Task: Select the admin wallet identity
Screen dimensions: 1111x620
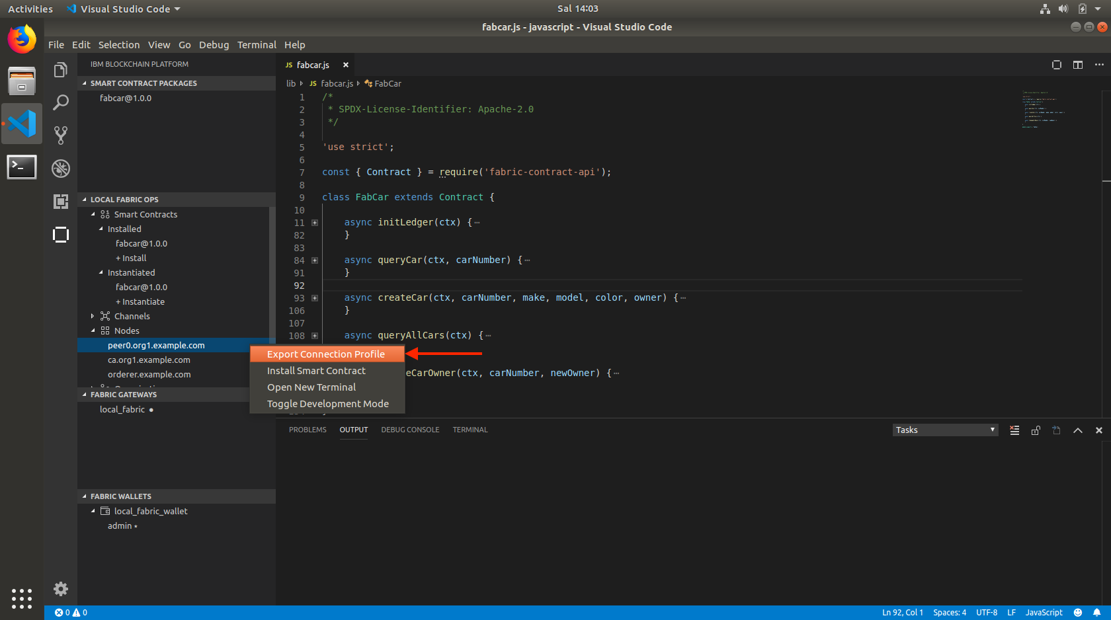Action: 120,525
